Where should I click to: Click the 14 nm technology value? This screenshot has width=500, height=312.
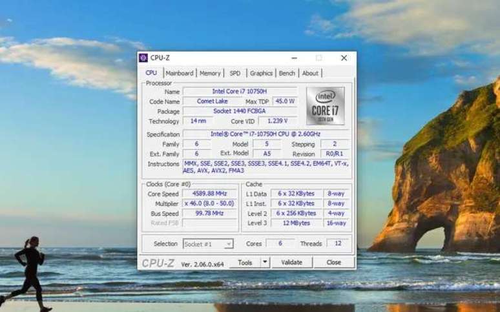pos(198,121)
